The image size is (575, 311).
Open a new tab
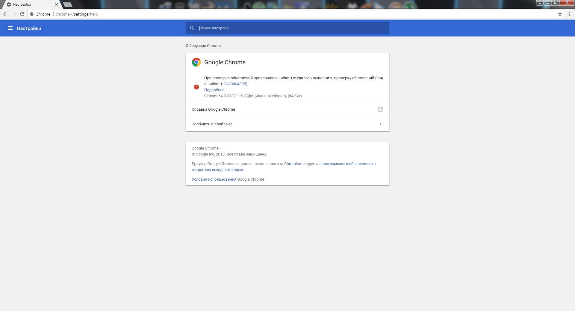pyautogui.click(x=68, y=4)
